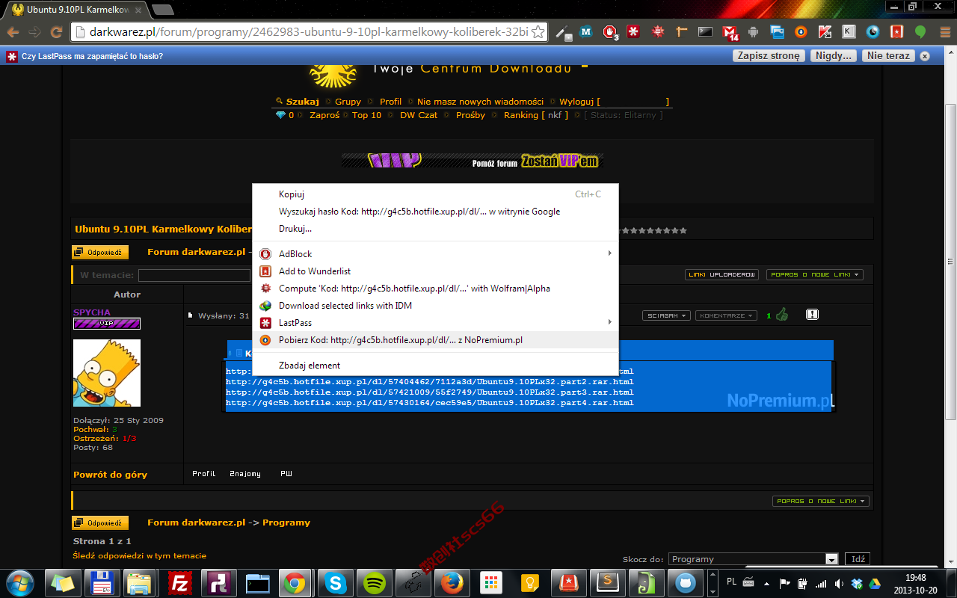Click Zapisz stronę in the LastPass bar
Screen dimensions: 957x598
click(x=769, y=55)
